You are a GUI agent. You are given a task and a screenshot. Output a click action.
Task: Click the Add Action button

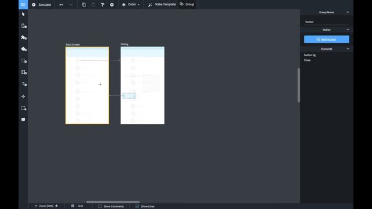coord(327,39)
